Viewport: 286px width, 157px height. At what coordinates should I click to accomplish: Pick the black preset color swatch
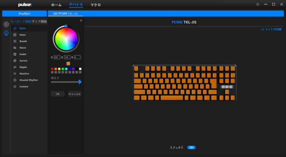[77, 69]
